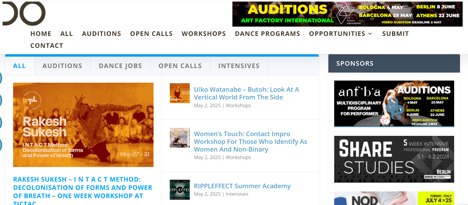Open the All menu item in navigation
The height and width of the screenshot is (205, 468).
point(67,34)
